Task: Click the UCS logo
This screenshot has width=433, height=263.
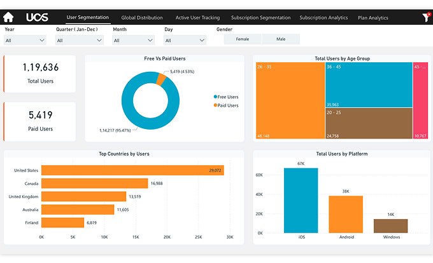Action: tap(38, 18)
